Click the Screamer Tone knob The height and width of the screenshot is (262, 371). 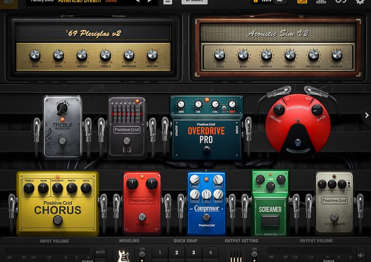[270, 187]
